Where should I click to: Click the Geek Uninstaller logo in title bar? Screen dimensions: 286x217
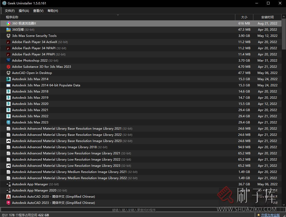pyautogui.click(x=4, y=3)
